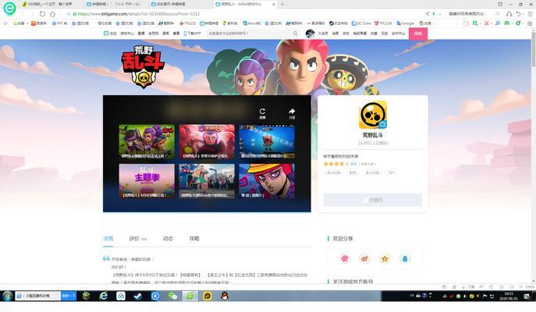The width and height of the screenshot is (536, 312).
Task: Open the red background character video thumbnail
Action: [207, 142]
